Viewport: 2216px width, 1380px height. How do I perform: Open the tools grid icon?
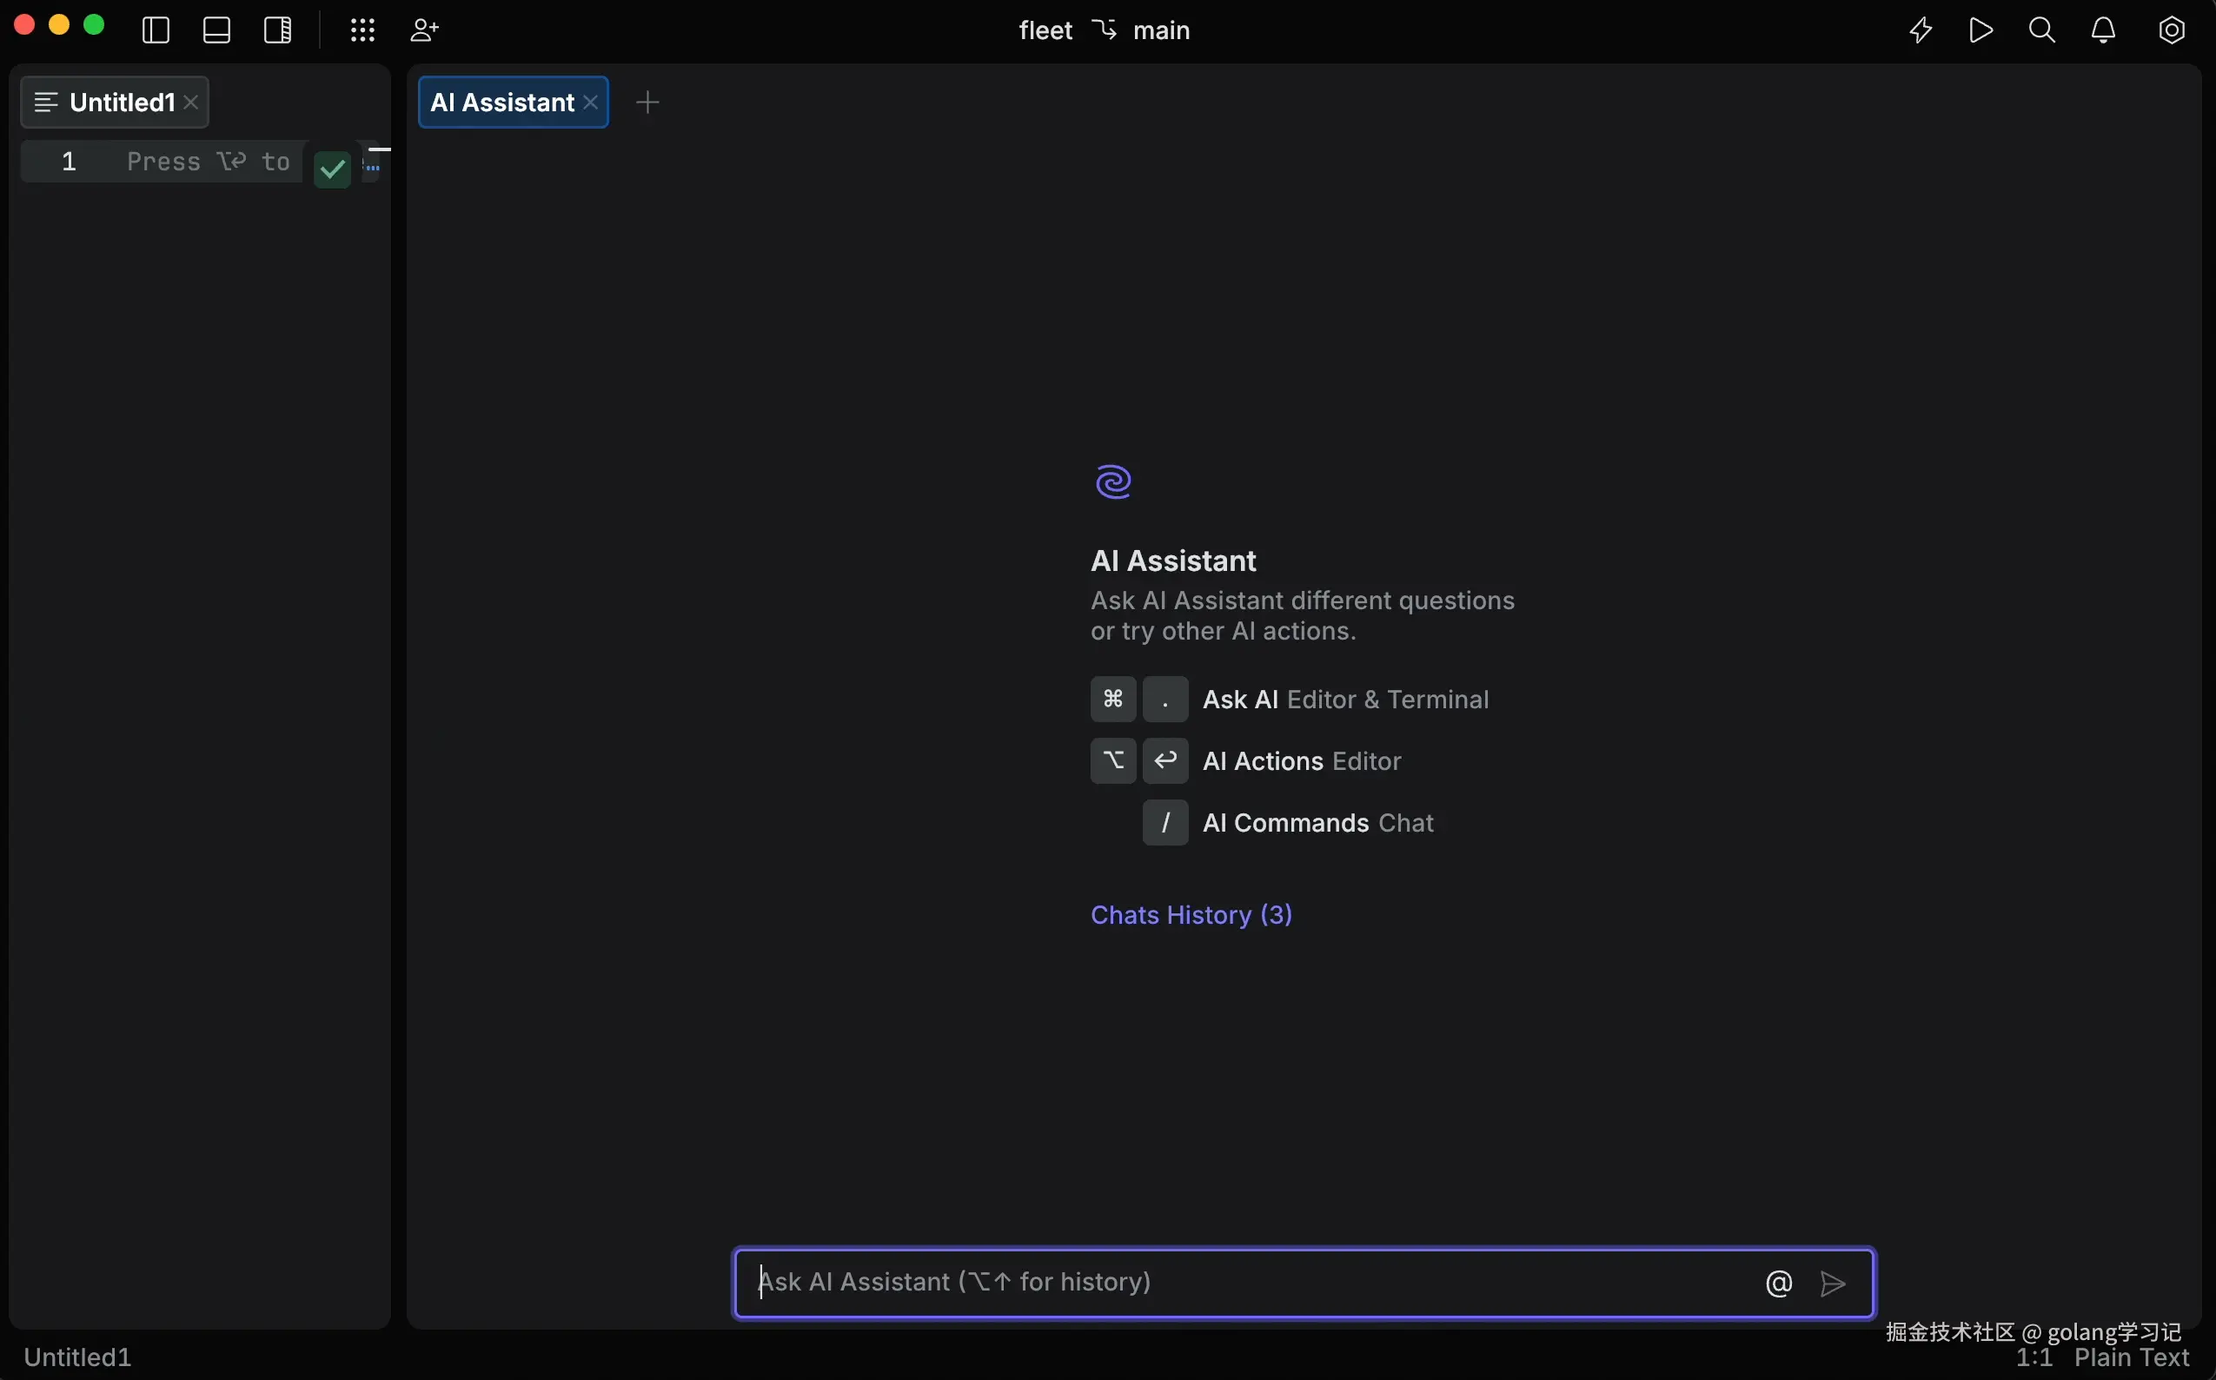pyautogui.click(x=362, y=30)
